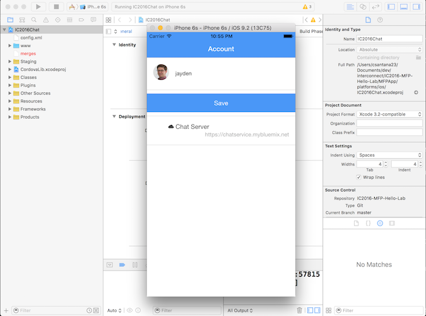Open the Issue navigator tab
The height and width of the screenshot is (316, 426).
tap(46, 20)
